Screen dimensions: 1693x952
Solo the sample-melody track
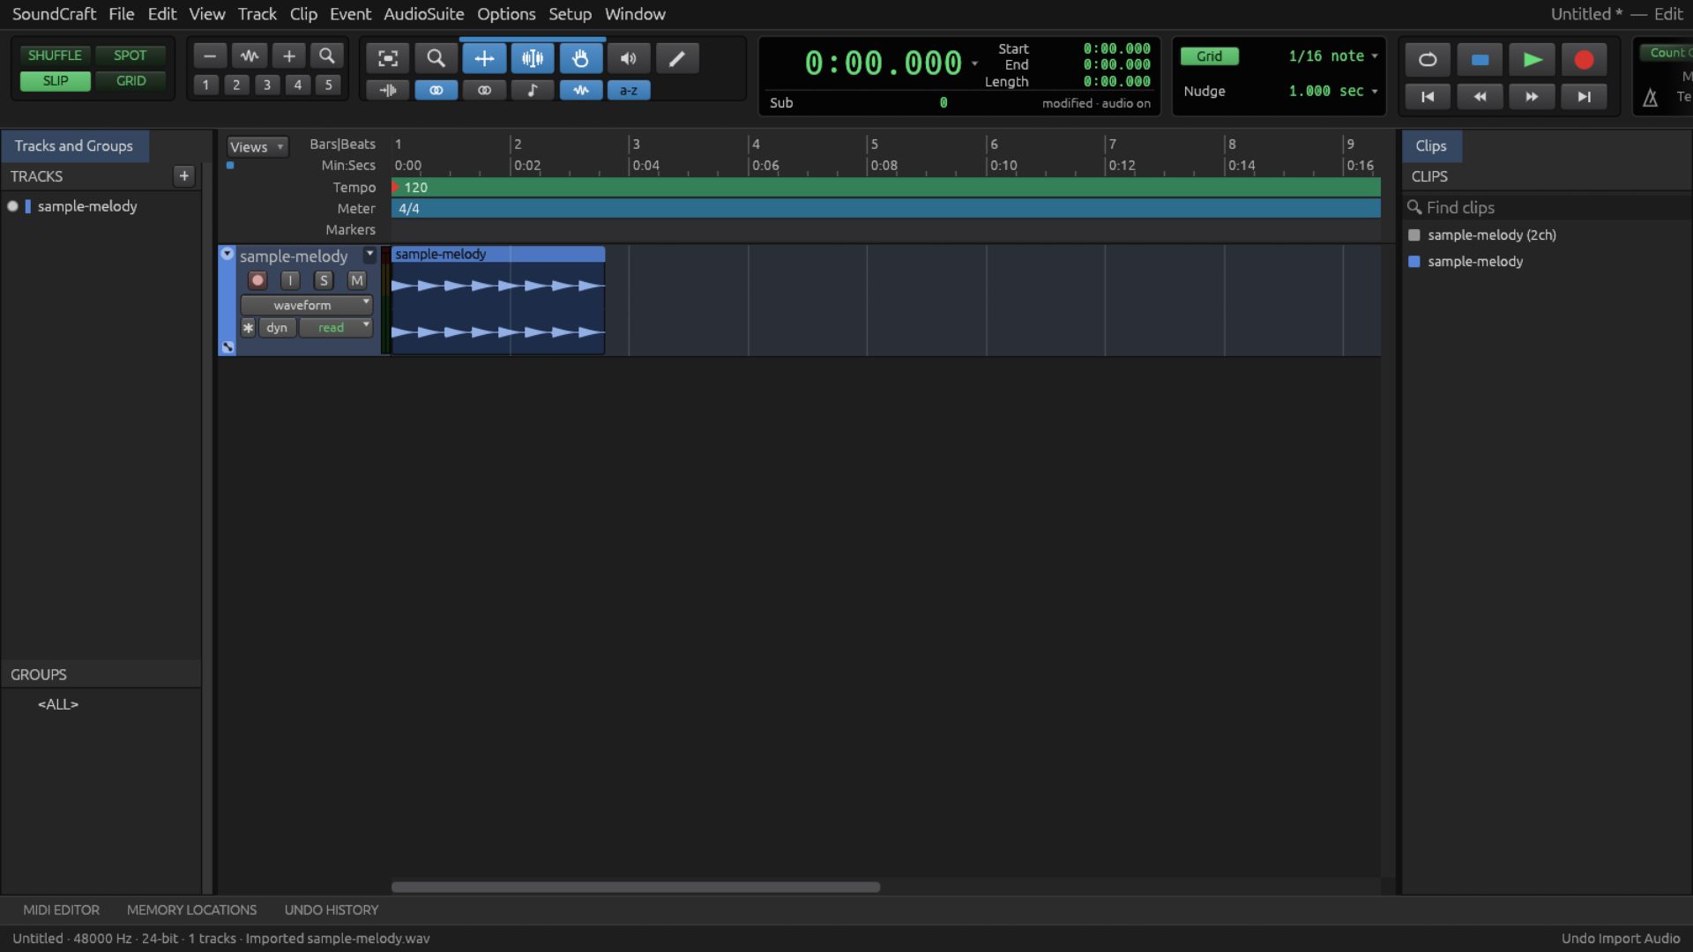point(324,280)
